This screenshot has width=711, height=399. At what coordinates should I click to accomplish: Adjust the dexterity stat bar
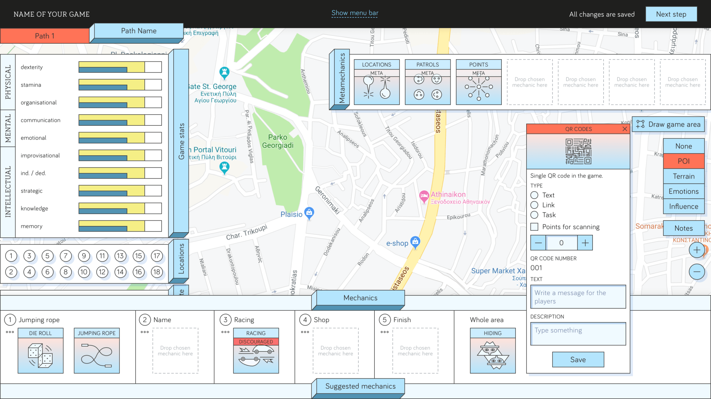(120, 67)
